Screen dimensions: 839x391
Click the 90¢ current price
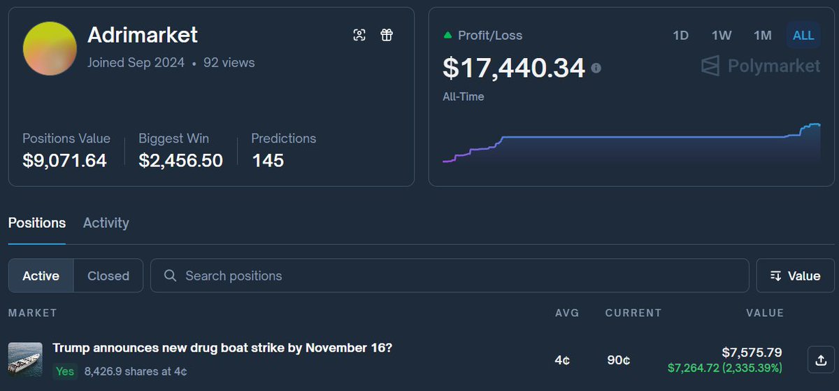point(619,360)
